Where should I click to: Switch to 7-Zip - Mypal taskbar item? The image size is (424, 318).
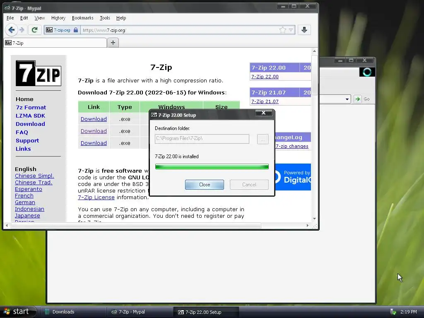point(139,312)
